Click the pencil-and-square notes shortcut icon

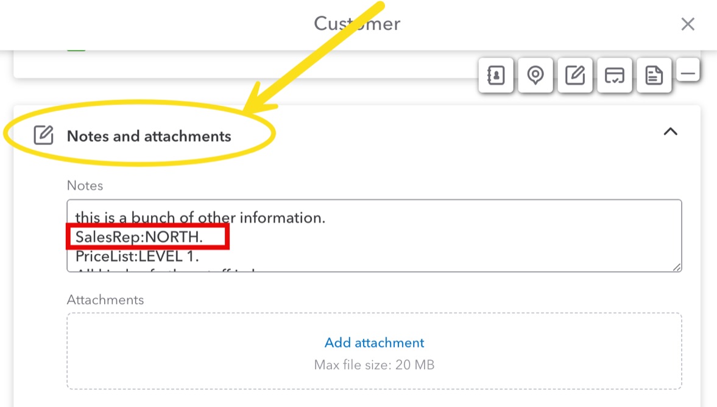575,76
